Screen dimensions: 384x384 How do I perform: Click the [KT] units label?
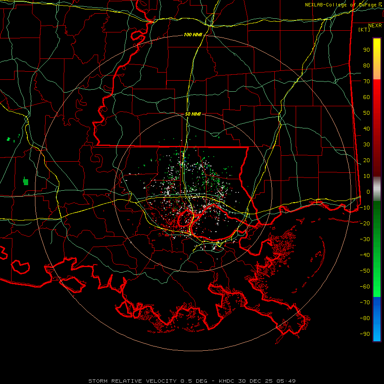coord(364,29)
